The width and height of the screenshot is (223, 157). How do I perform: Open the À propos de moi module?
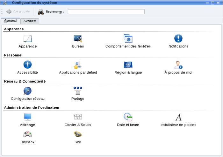click(178, 65)
